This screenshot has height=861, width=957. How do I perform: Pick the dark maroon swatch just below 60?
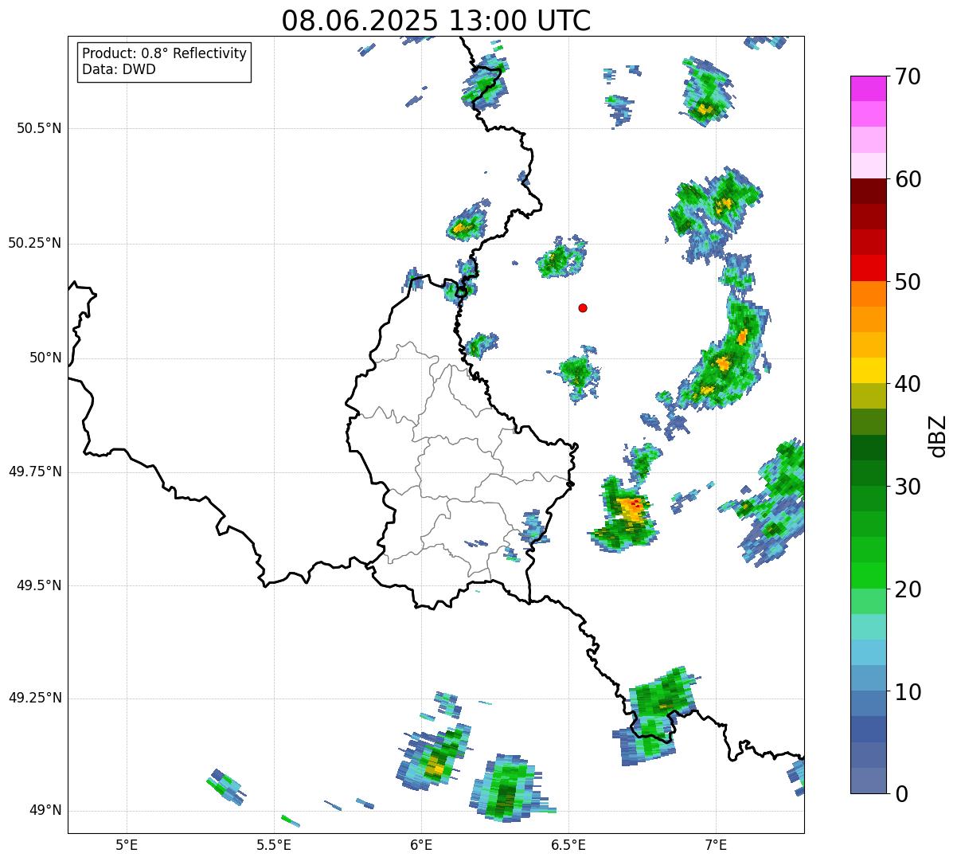868,191
